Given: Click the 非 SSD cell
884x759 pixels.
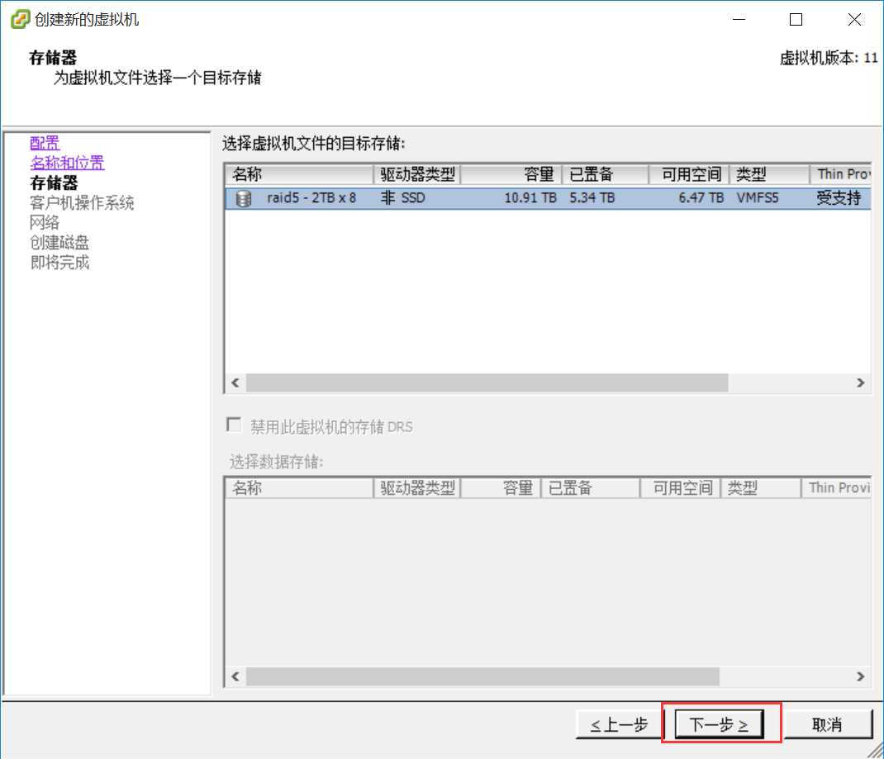Looking at the screenshot, I should point(402,197).
